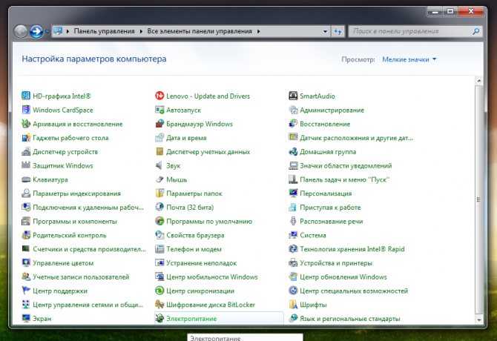Open Устранение неполадок link

[x=202, y=263]
